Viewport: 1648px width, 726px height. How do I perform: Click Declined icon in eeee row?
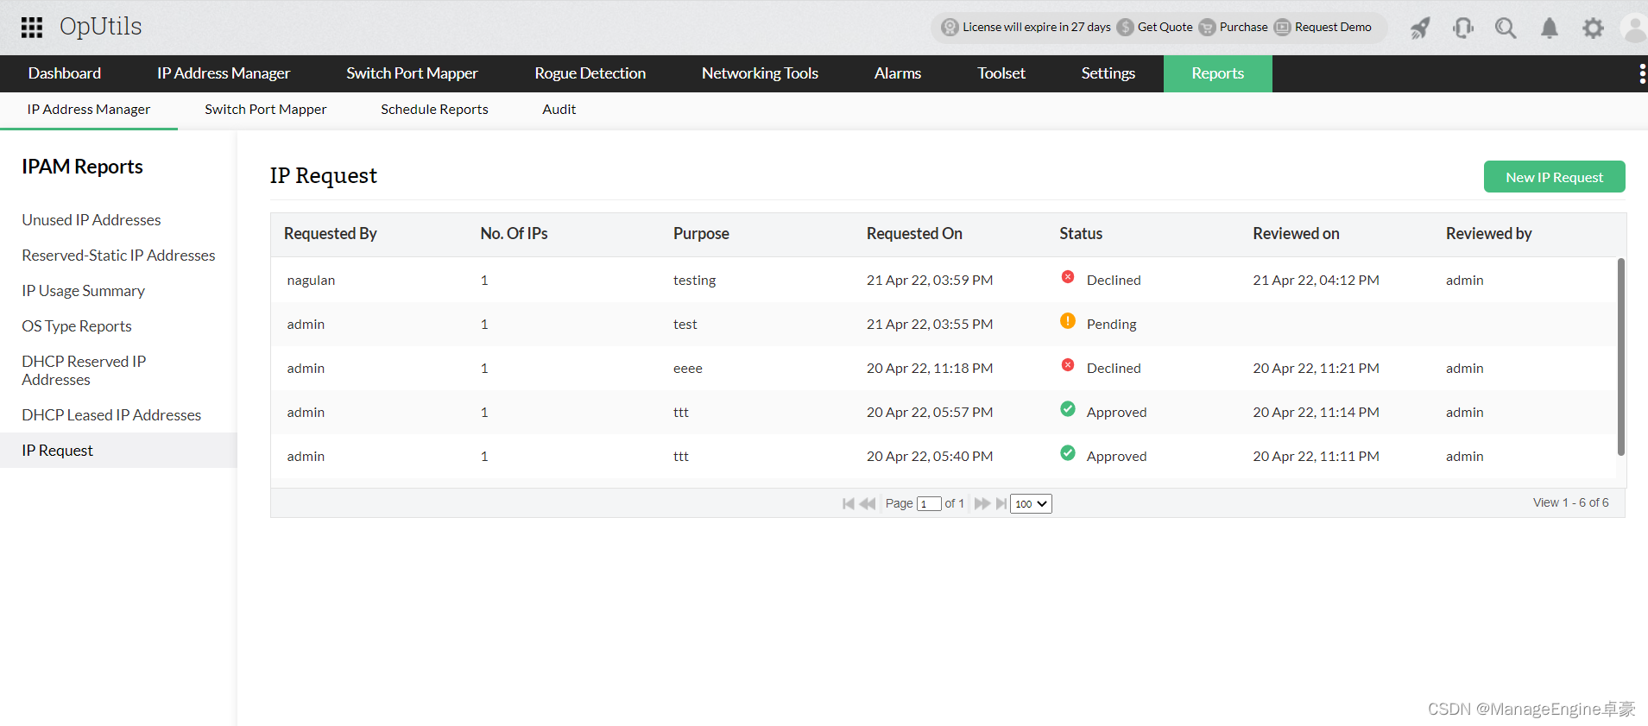[1068, 365]
